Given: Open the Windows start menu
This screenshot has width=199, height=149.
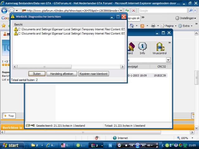Looking at the screenshot, I should pos(12,145).
